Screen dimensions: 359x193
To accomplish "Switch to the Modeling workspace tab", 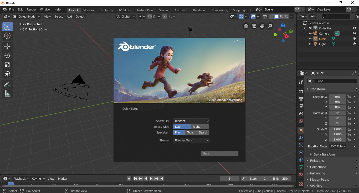I will tap(89, 10).
